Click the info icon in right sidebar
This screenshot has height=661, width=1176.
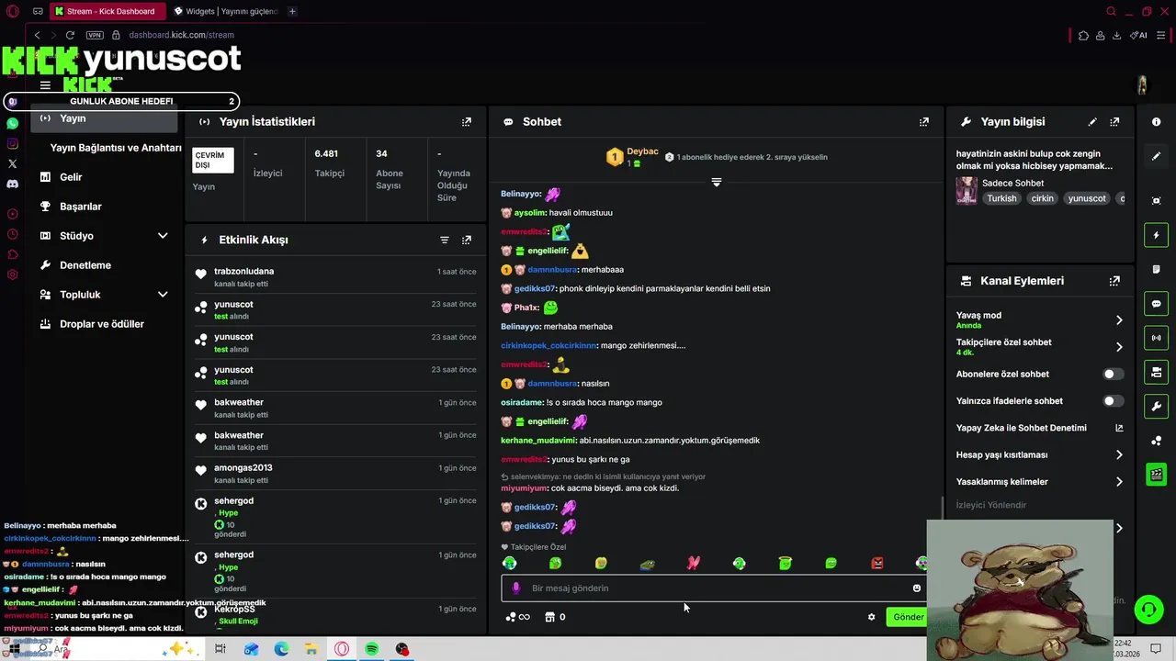(x=1157, y=121)
